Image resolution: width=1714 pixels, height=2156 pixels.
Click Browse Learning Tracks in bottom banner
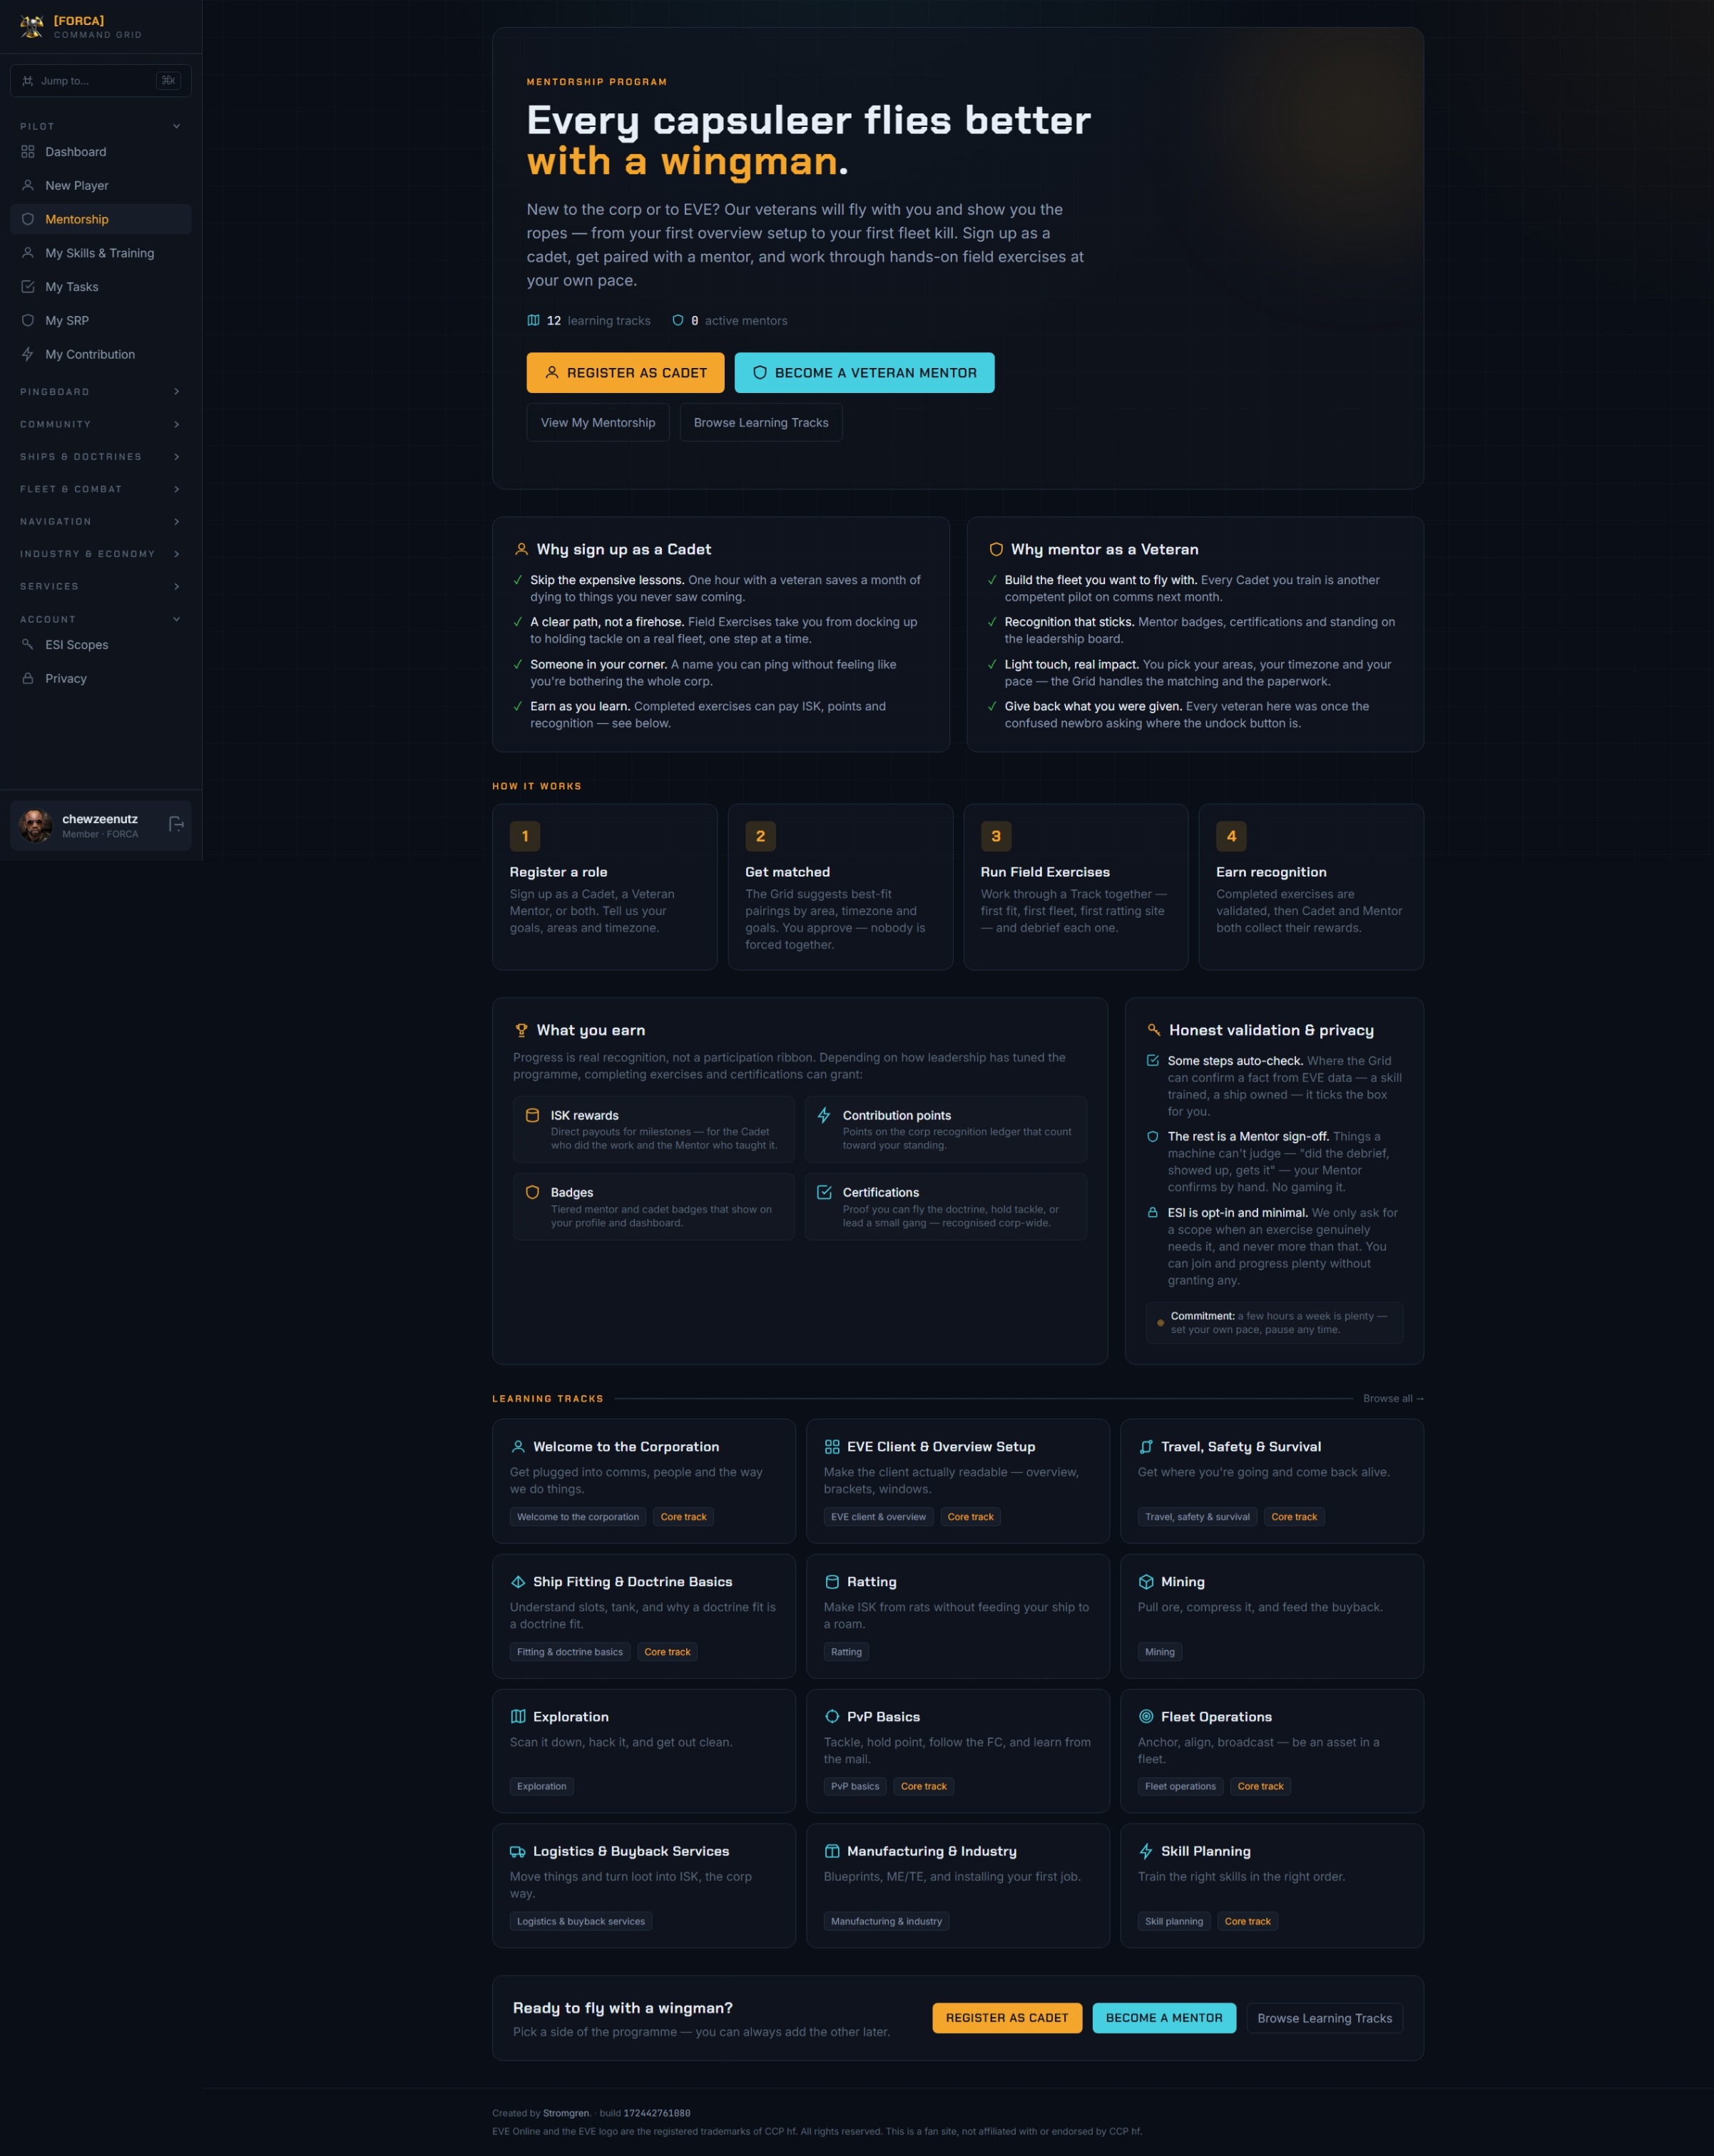pyautogui.click(x=1324, y=2018)
